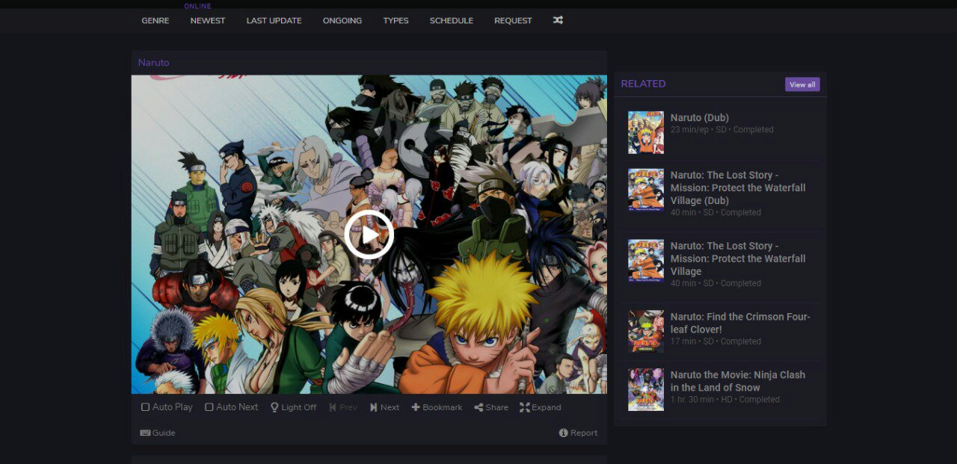Open the Types menu
The image size is (957, 464).
tap(396, 20)
